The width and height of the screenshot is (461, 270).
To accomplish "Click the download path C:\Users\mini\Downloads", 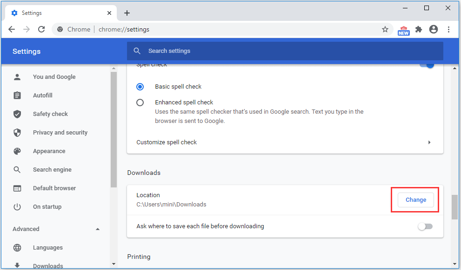I will click(x=171, y=205).
